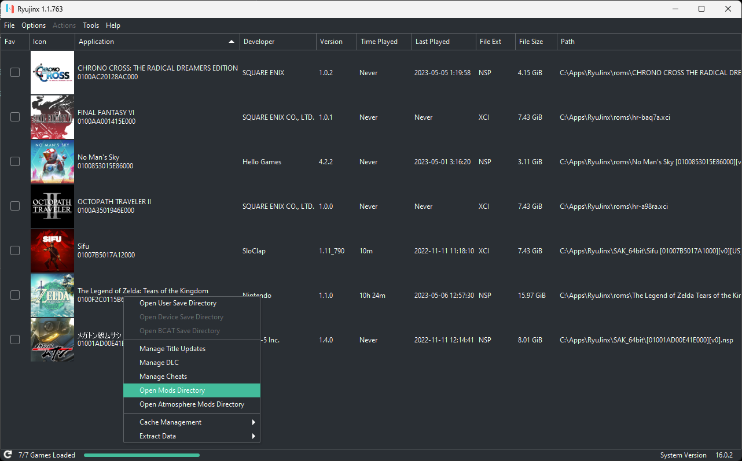Click the '4.2.2' version cell
The width and height of the screenshot is (742, 461).
(x=326, y=162)
